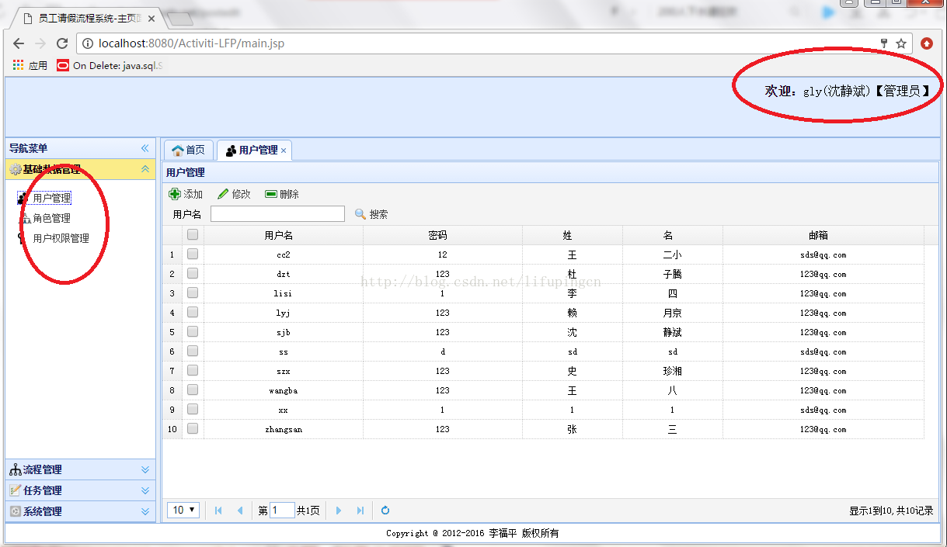Expand the 流程管理 accordion arrow
947x547 pixels.
tap(144, 469)
